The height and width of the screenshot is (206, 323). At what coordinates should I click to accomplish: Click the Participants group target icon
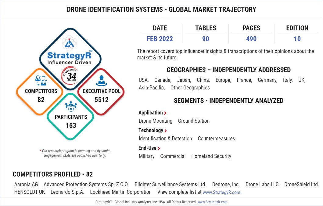71,107
